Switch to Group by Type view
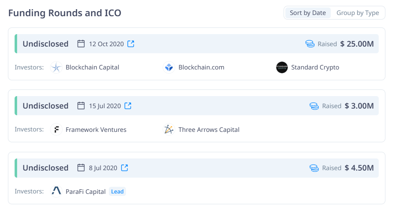The width and height of the screenshot is (395, 208). (x=358, y=13)
